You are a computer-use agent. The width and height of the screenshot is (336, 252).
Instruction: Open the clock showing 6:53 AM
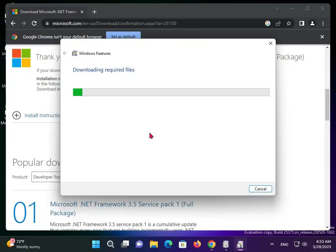(x=322, y=244)
